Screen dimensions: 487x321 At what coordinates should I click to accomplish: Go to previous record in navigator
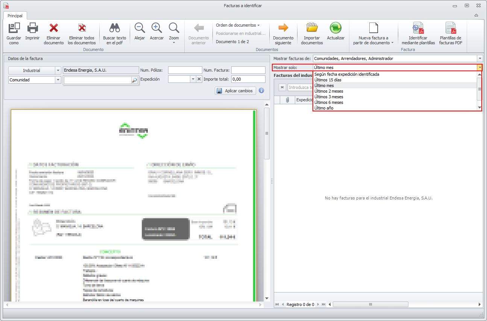coord(283,304)
